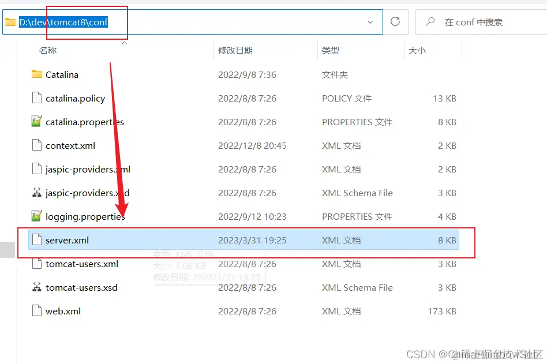
Task: Click the logging.properties file icon
Action: pos(36,216)
